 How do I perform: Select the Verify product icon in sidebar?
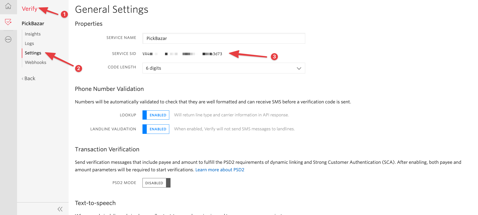[8, 22]
